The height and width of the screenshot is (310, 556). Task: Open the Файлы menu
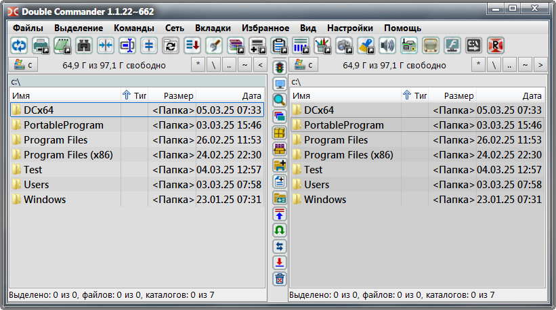pos(28,28)
